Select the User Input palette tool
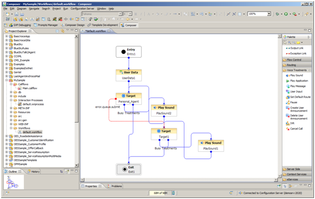Screen dimensions: 315x199 [294, 91]
